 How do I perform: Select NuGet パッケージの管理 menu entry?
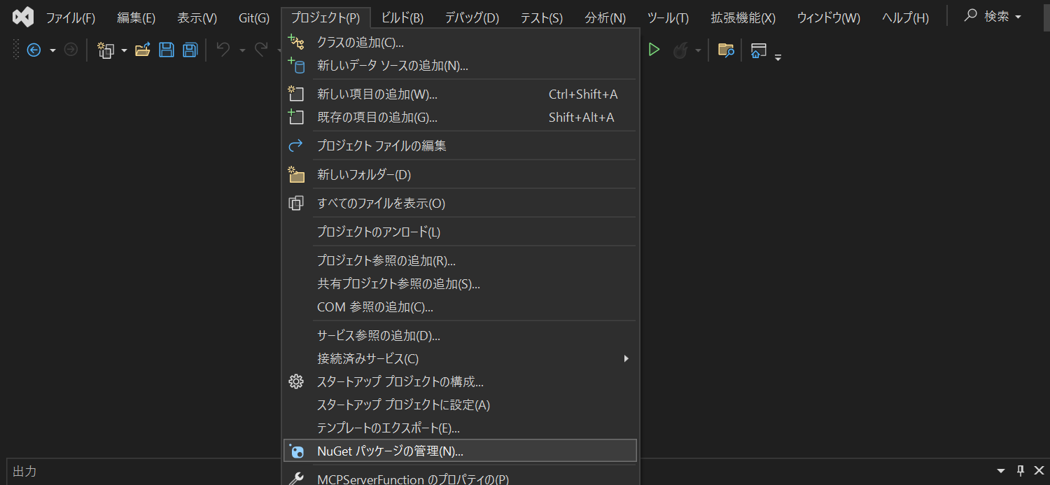390,451
